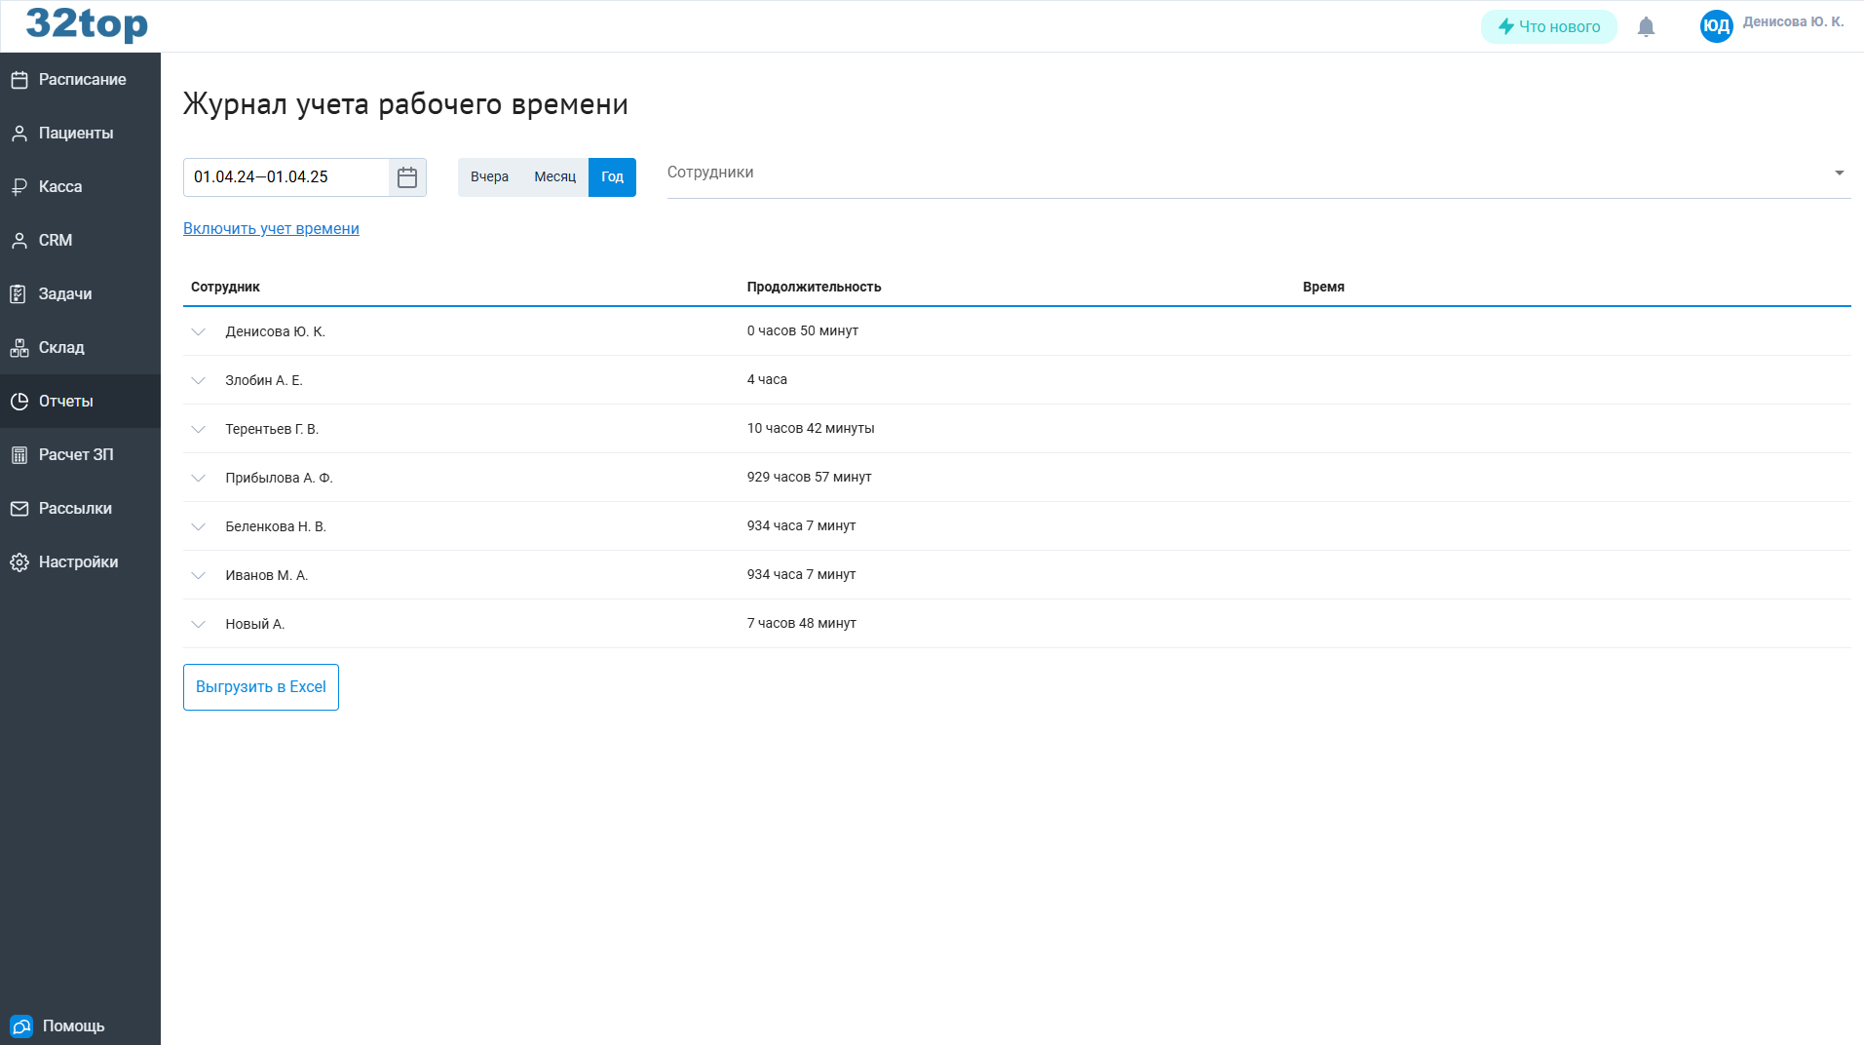Viewport: 1864px width, 1045px height.
Task: Click the duration '929 часов 57 минут'
Action: (x=809, y=478)
